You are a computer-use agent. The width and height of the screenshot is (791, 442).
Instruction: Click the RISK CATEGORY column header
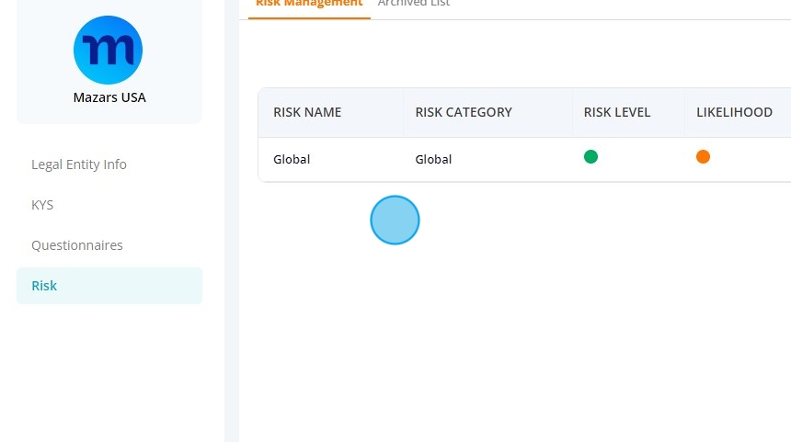[x=464, y=112]
